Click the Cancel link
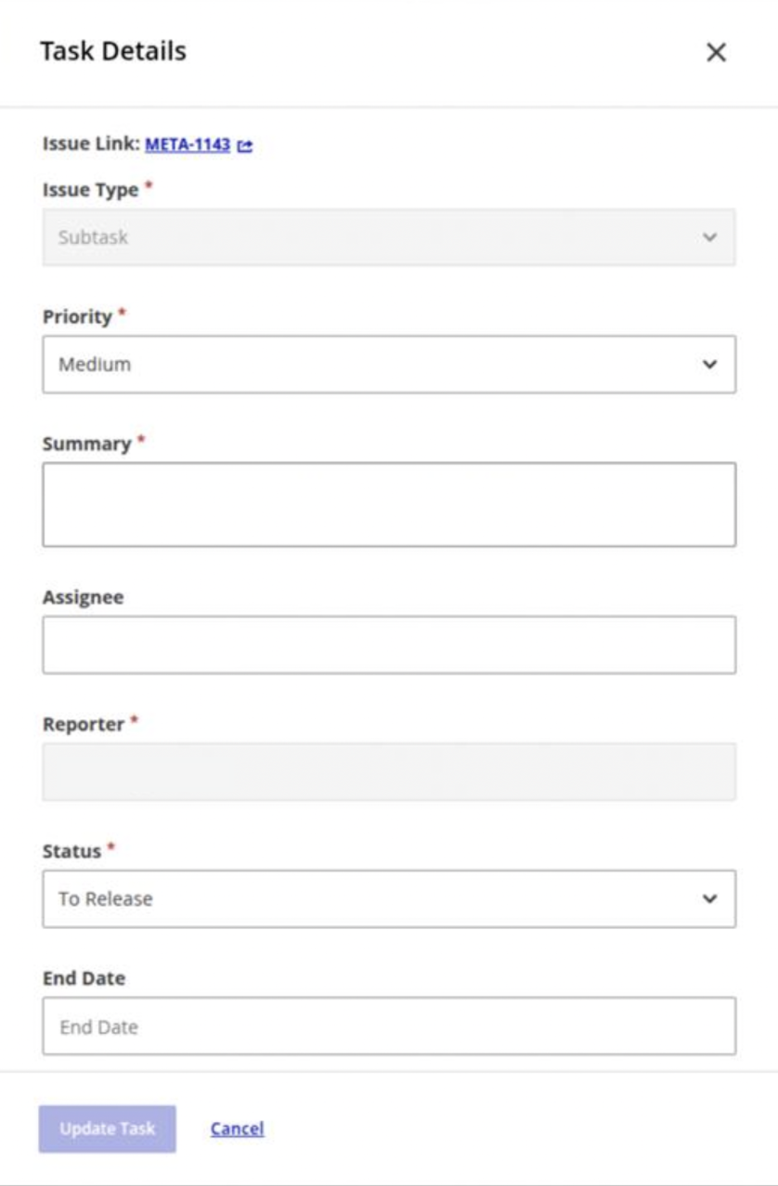778x1186 pixels. click(x=237, y=1128)
